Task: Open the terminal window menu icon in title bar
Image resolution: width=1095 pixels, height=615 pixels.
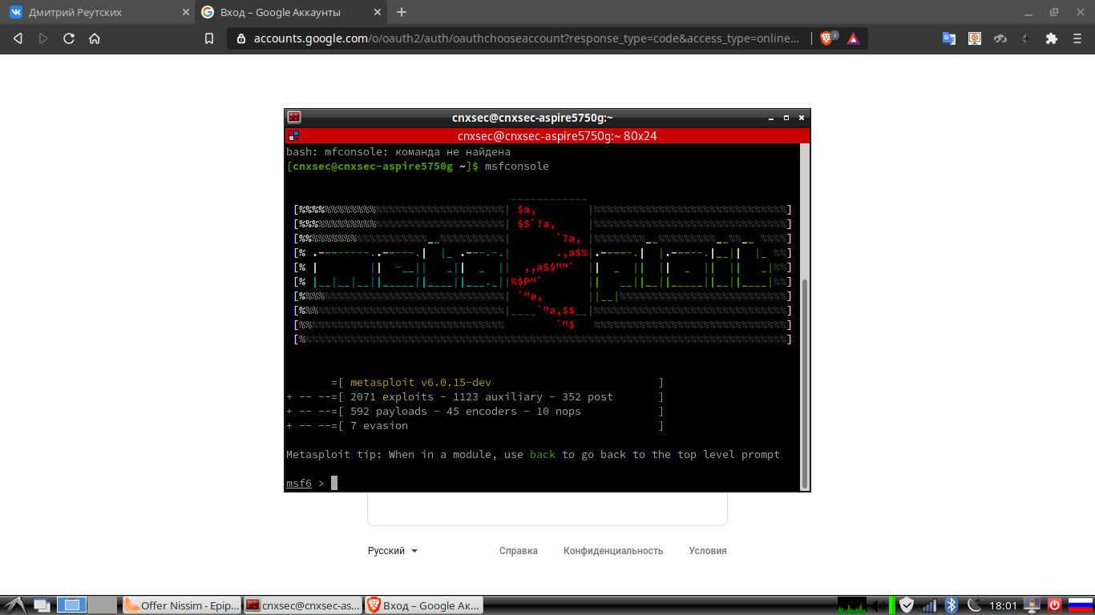Action: tap(294, 117)
